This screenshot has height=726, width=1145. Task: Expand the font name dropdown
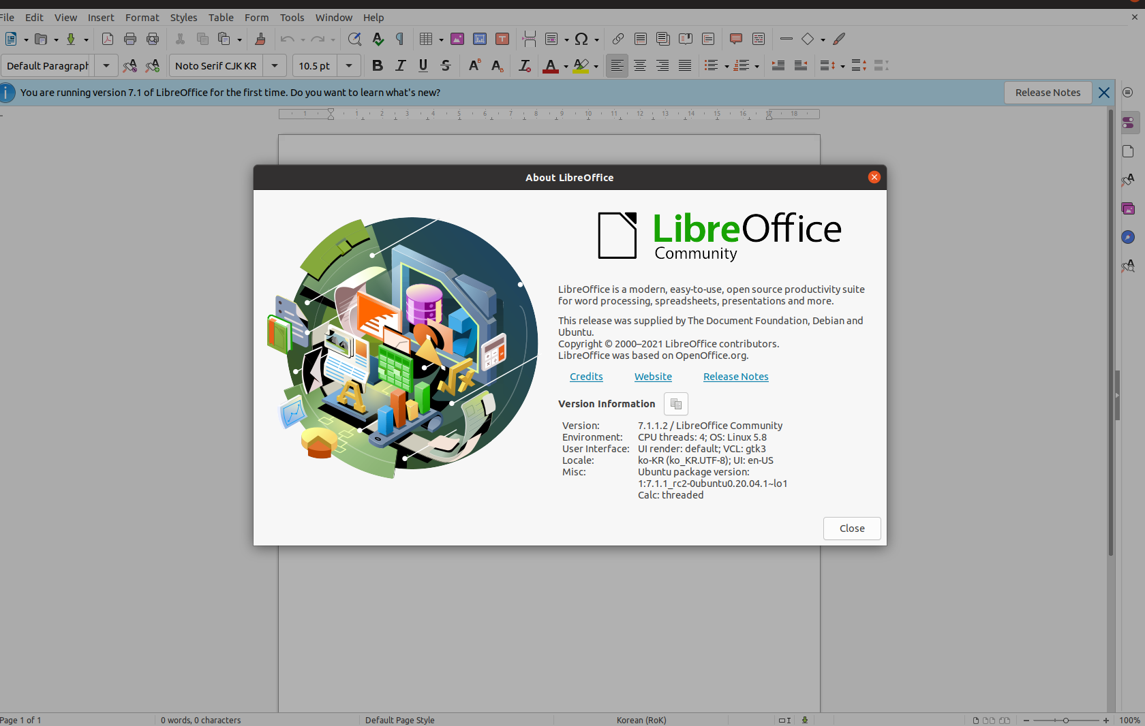[x=275, y=65]
